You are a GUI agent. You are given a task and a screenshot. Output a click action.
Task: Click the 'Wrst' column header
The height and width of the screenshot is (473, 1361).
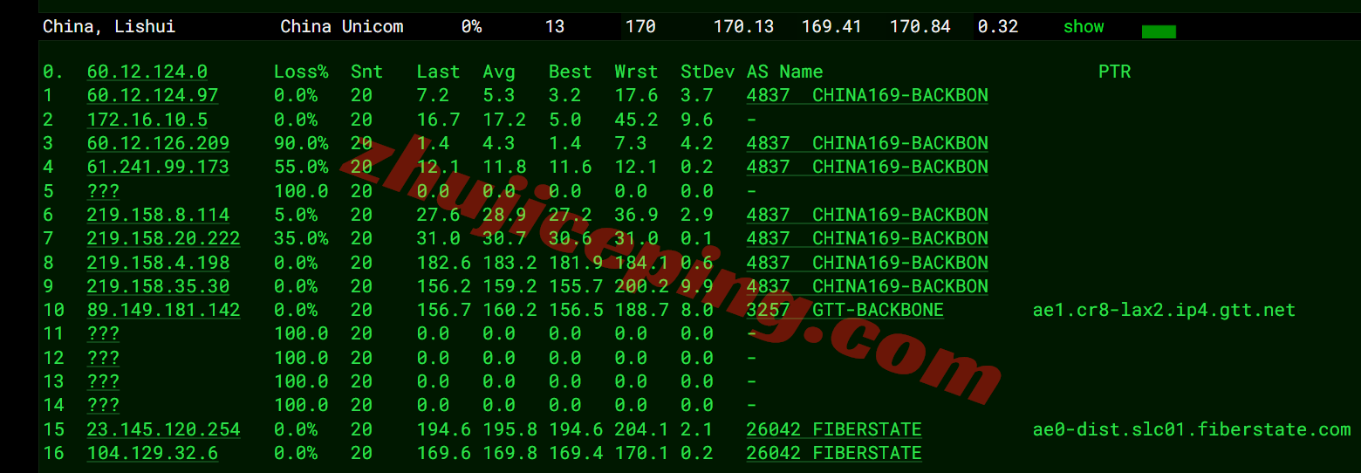(x=636, y=72)
